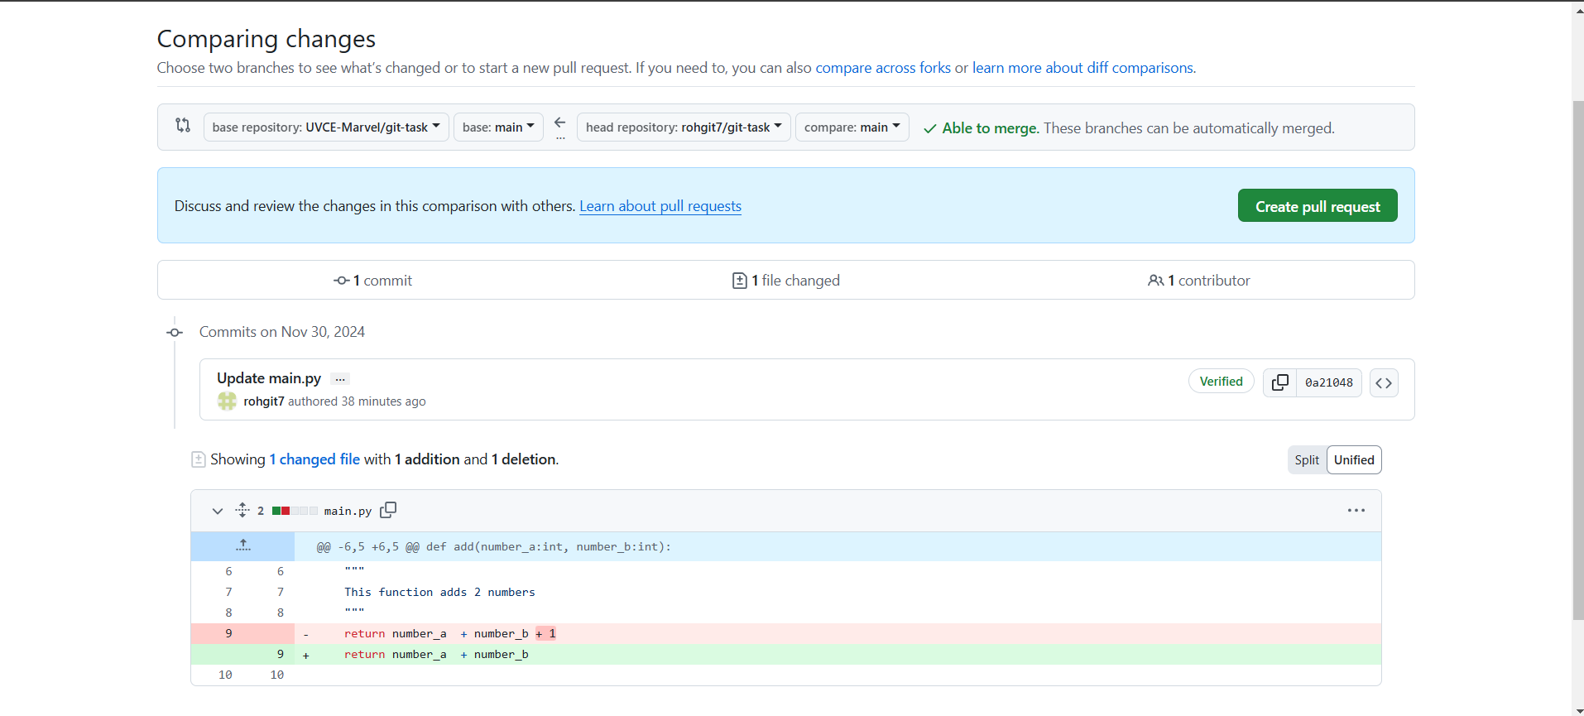Click 'Commits on Nov 30, 2024' text
This screenshot has height=716, width=1584.
click(282, 332)
